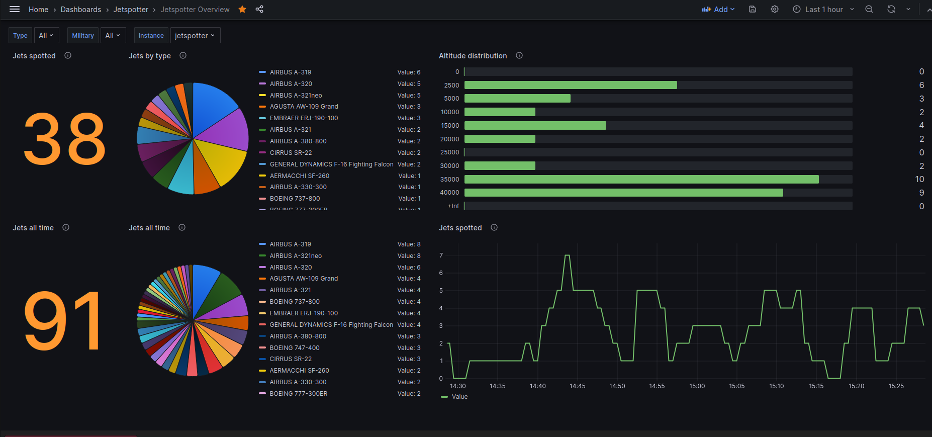Zoom out the time range

tap(869, 10)
